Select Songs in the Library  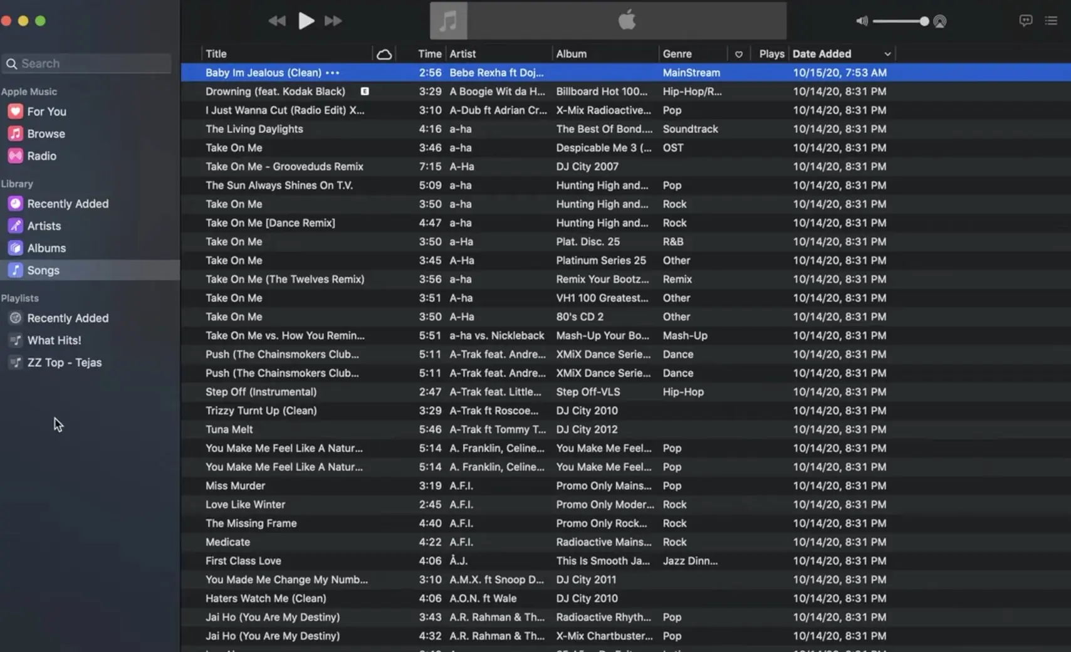click(x=90, y=270)
